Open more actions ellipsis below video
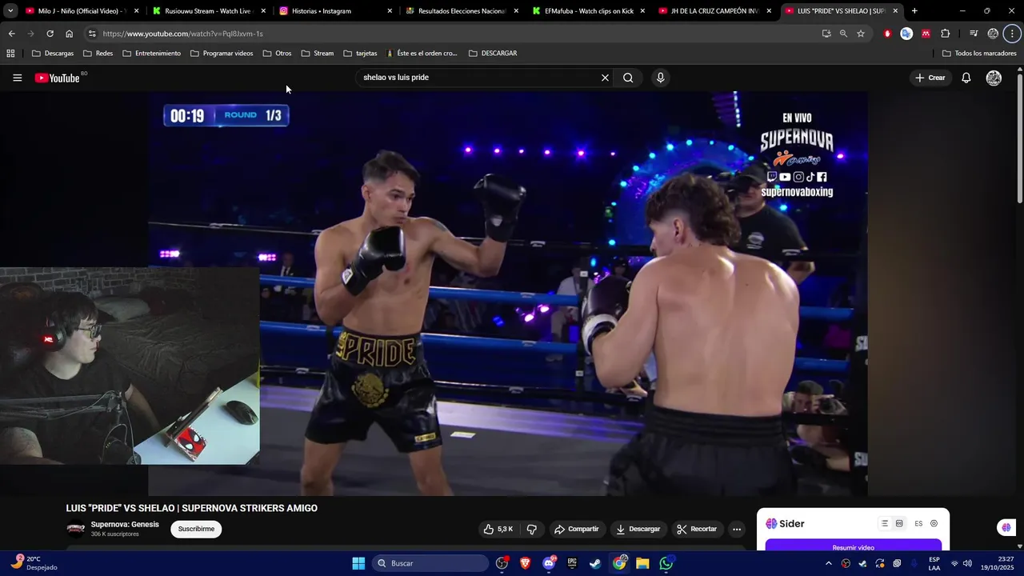The height and width of the screenshot is (576, 1024). (737, 529)
